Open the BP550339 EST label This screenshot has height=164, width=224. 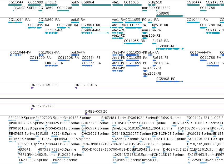(150, 160)
